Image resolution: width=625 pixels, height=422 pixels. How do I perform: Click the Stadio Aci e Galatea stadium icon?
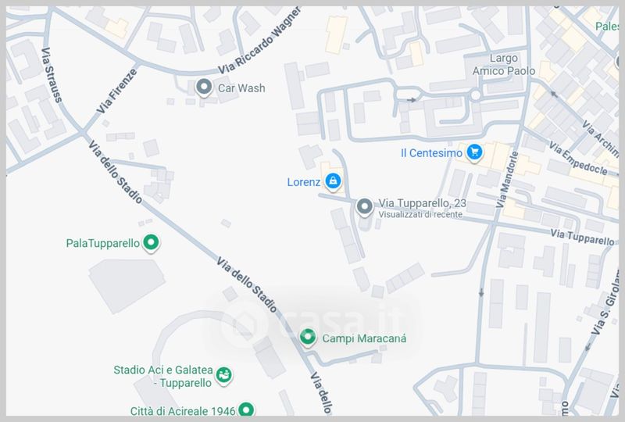coord(224,376)
